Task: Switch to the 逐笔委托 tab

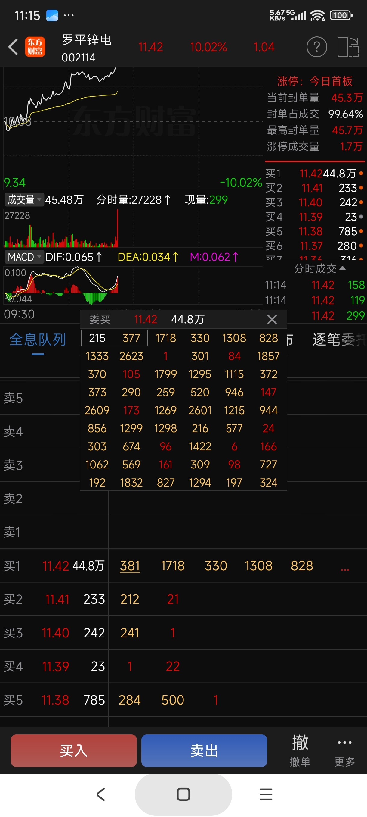Action: pos(339,340)
